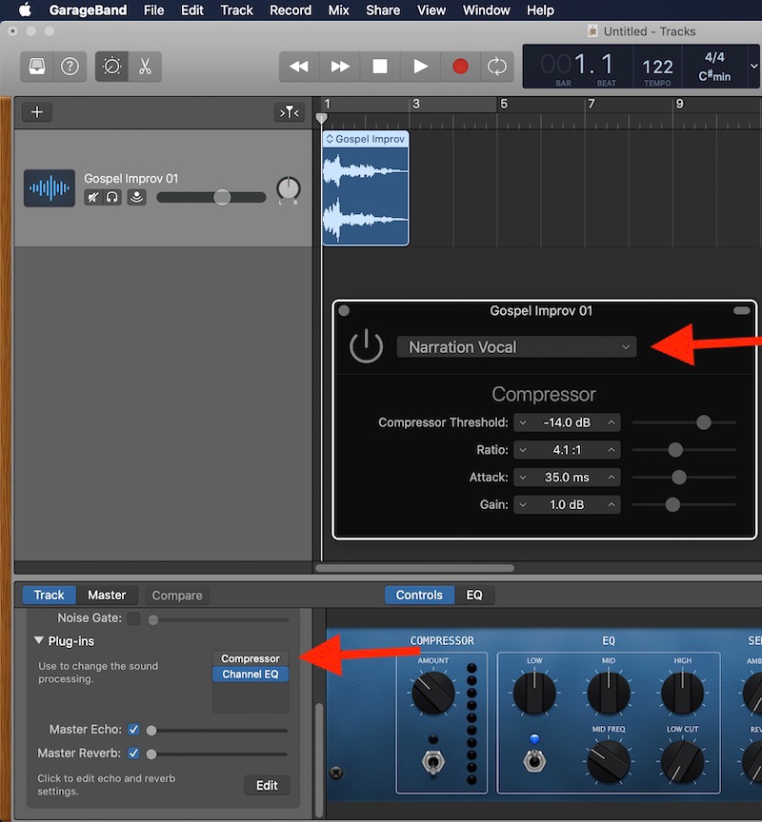Click the LOW CUT knob
This screenshot has height=822, width=762.
click(x=682, y=761)
